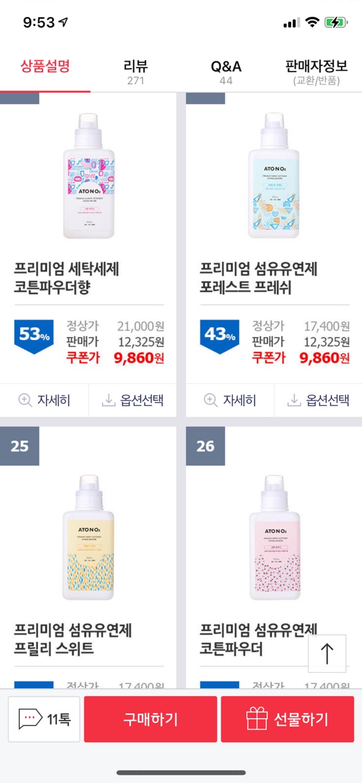Tap the red 구매하기 button
Image resolution: width=362 pixels, height=783 pixels.
click(x=150, y=719)
